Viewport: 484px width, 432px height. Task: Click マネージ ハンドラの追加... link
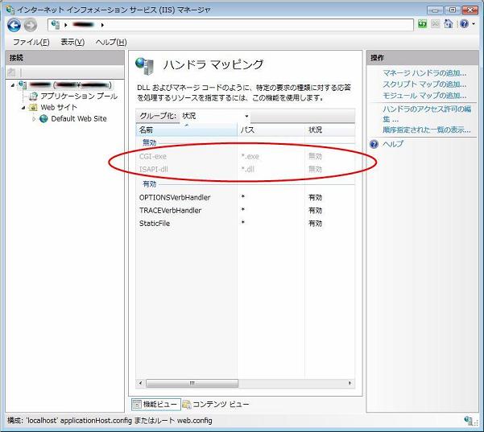click(424, 73)
